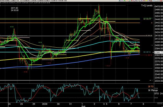Click the 2352 price axis label

click(159, 71)
